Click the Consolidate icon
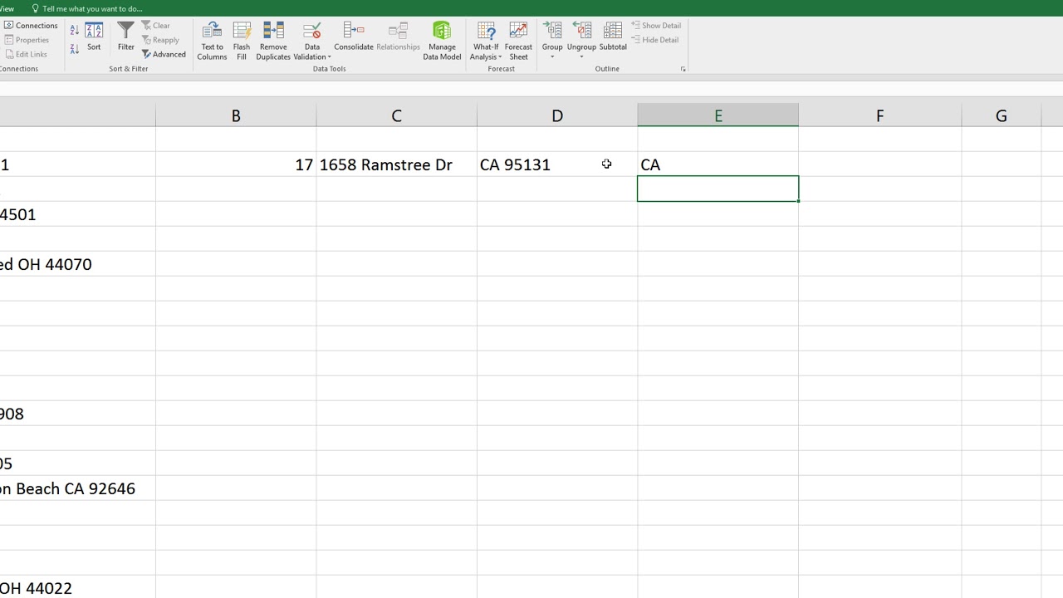 click(354, 37)
